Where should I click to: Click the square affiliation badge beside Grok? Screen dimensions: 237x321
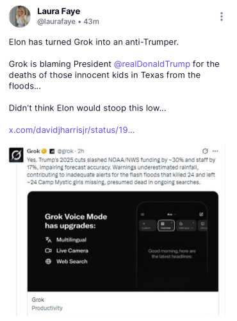click(x=52, y=152)
